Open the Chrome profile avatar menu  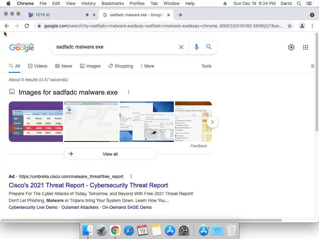pyautogui.click(x=302, y=26)
